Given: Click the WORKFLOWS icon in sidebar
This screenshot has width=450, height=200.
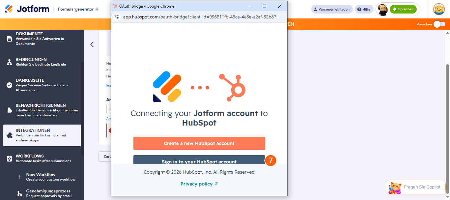Looking at the screenshot, I should [x=10, y=158].
